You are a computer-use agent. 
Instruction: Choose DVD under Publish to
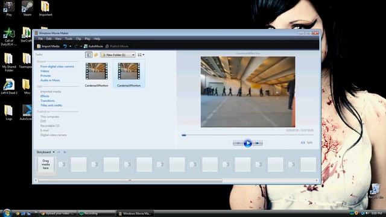43,121
